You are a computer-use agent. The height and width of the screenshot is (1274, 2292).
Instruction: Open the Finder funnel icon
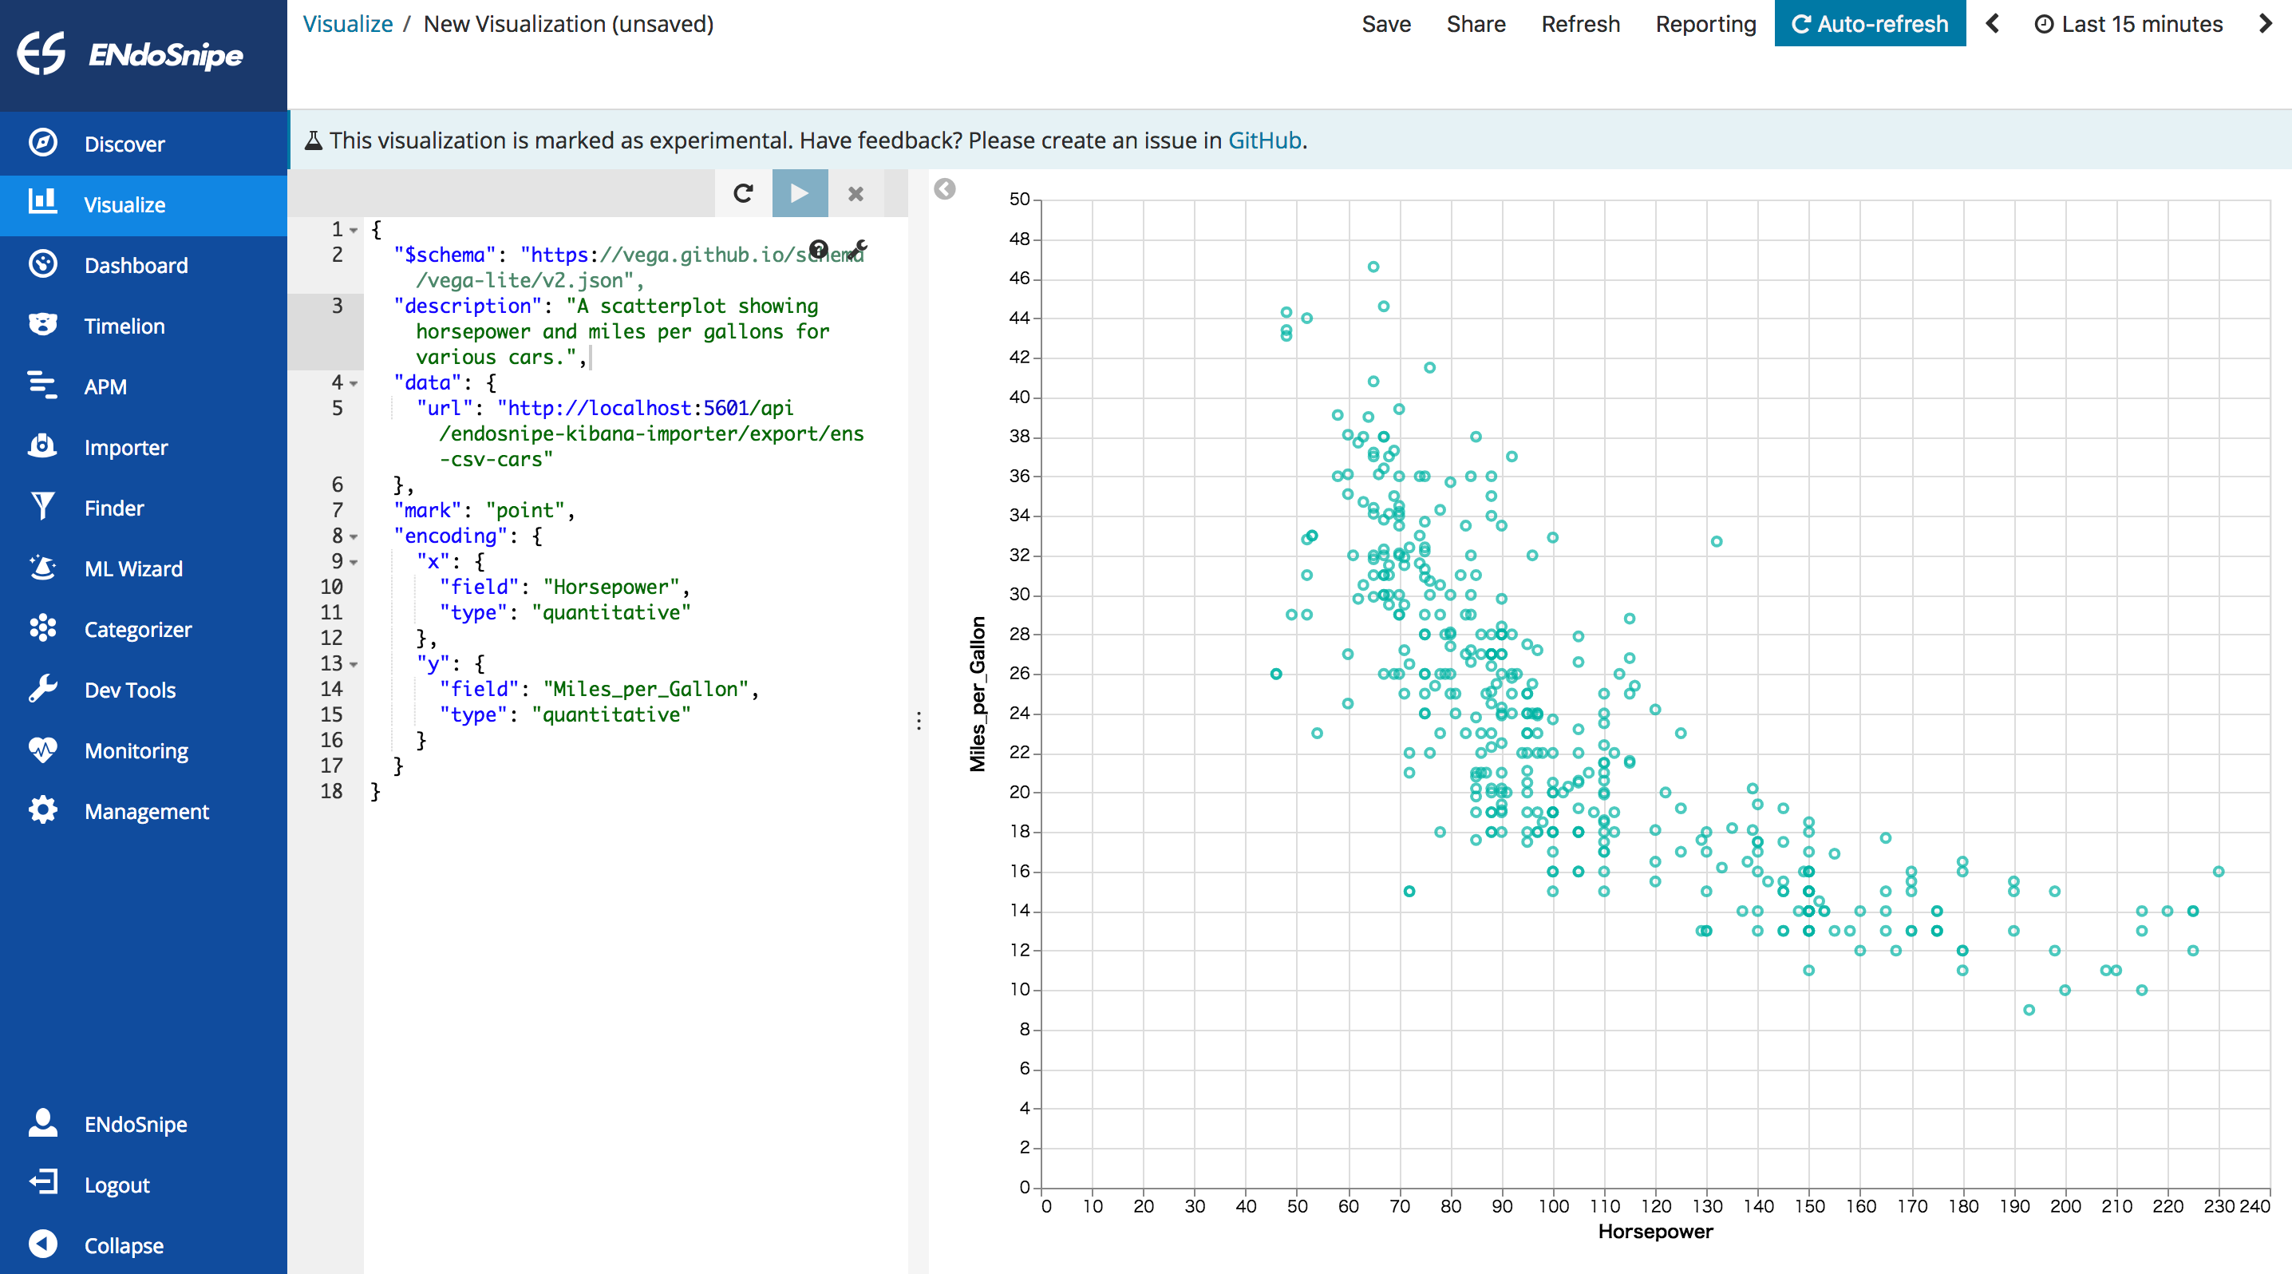(43, 506)
